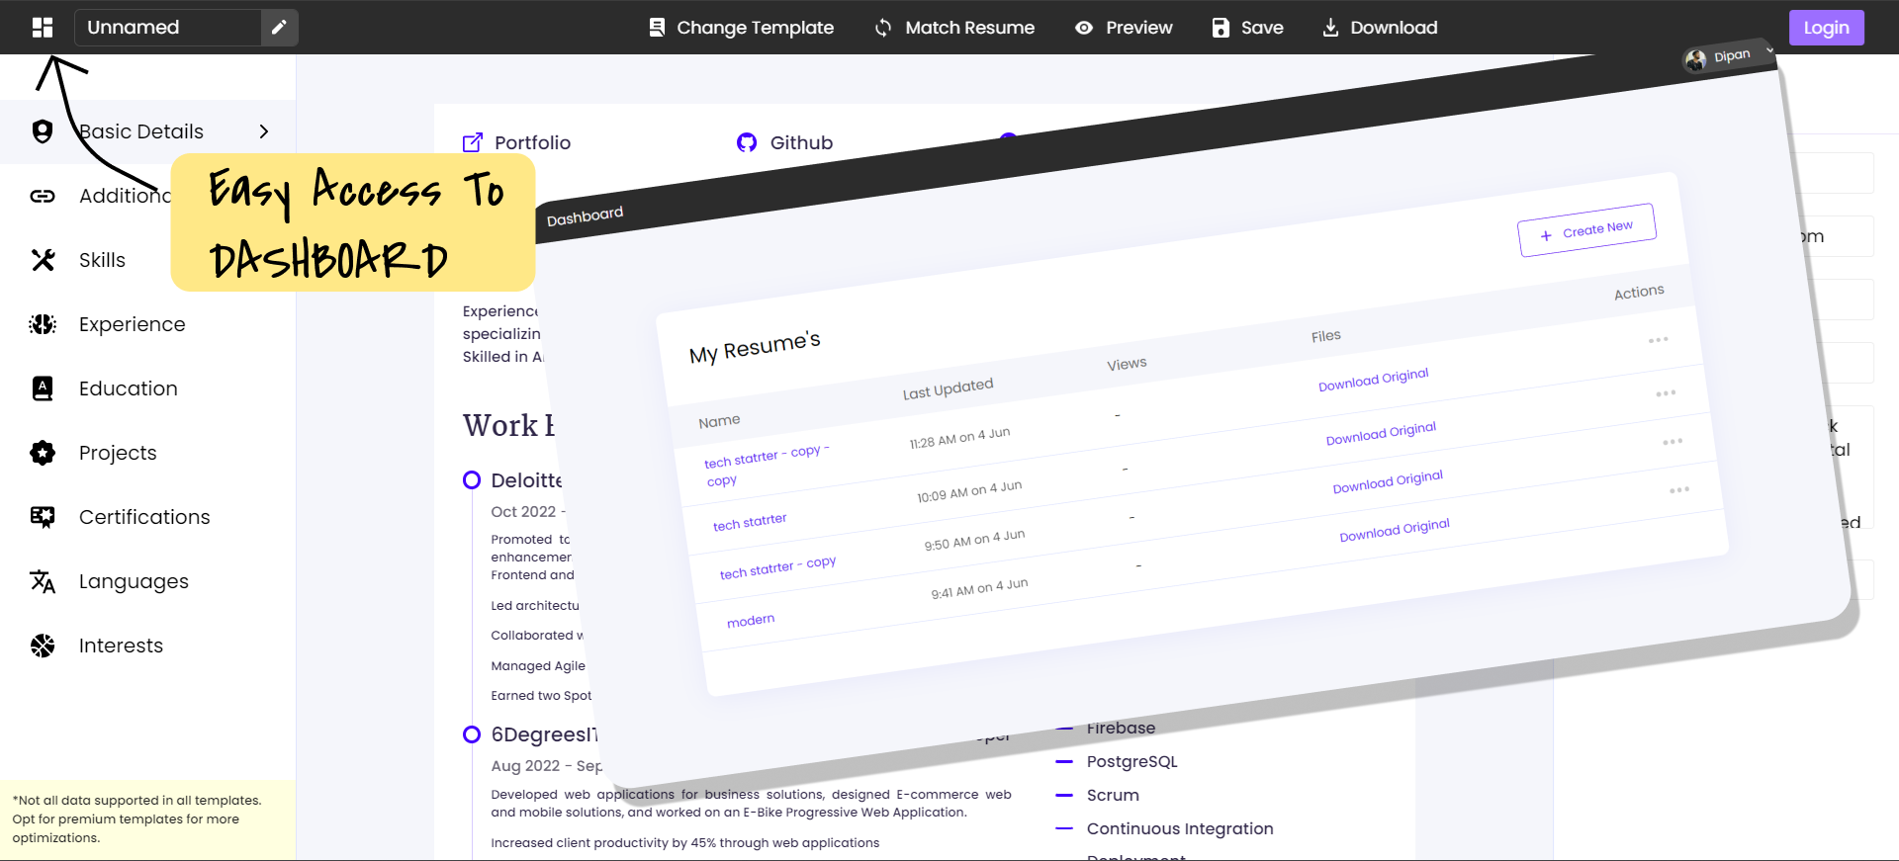Click the Certifications icon in sidebar
1899x861 pixels.
point(43,517)
